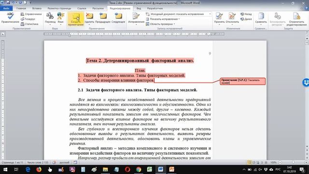Switch to the Рассылки tab
309x174 pixels.
(98, 8)
